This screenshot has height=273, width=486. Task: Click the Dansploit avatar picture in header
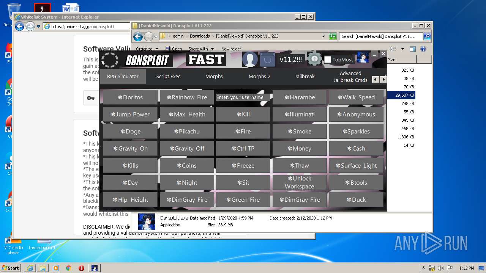pyautogui.click(x=363, y=58)
